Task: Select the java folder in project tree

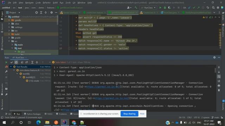Action: click(22, 52)
